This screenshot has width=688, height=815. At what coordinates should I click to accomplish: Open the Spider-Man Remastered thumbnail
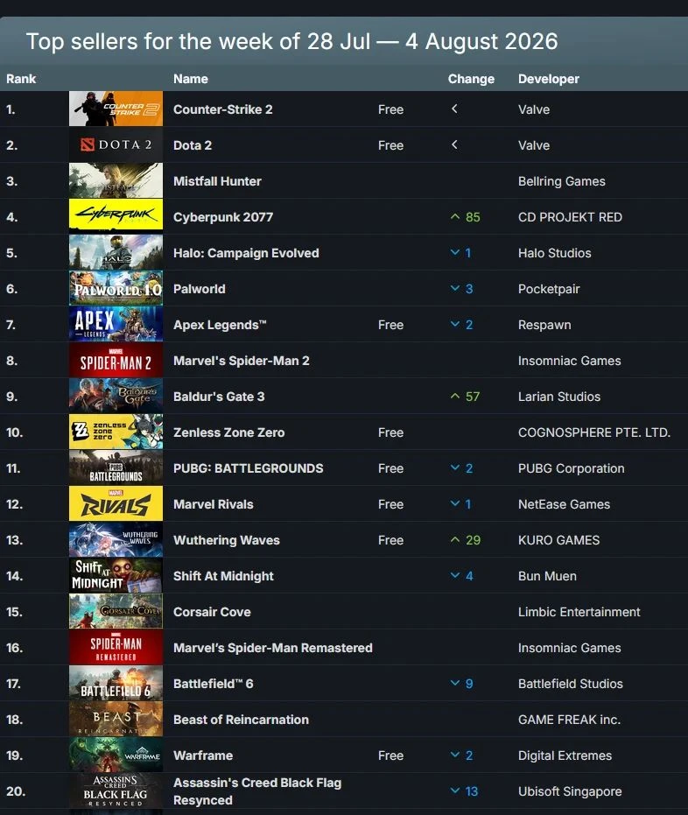pos(116,647)
